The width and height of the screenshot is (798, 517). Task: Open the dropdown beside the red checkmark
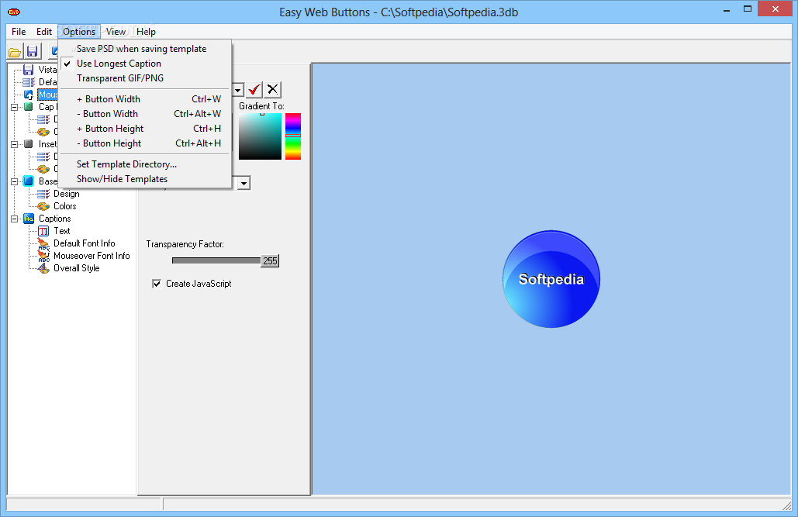pyautogui.click(x=237, y=91)
